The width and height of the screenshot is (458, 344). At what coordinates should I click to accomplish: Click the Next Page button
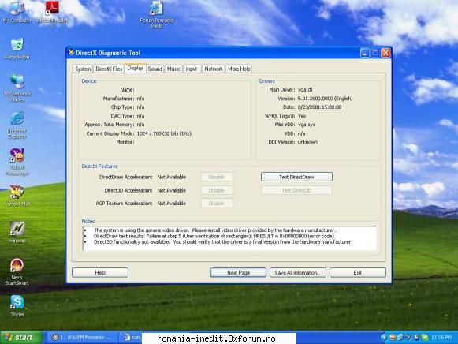238,273
